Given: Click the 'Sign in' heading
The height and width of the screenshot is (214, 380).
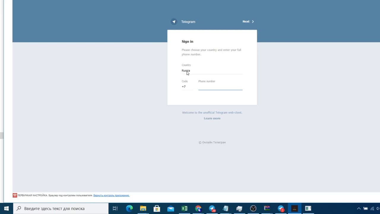Looking at the screenshot, I should [187, 42].
